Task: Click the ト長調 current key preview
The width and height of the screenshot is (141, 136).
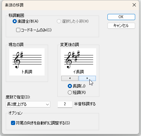Action: coord(27,62)
